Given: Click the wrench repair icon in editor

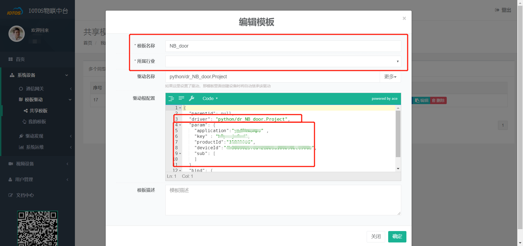Looking at the screenshot, I should click(192, 98).
